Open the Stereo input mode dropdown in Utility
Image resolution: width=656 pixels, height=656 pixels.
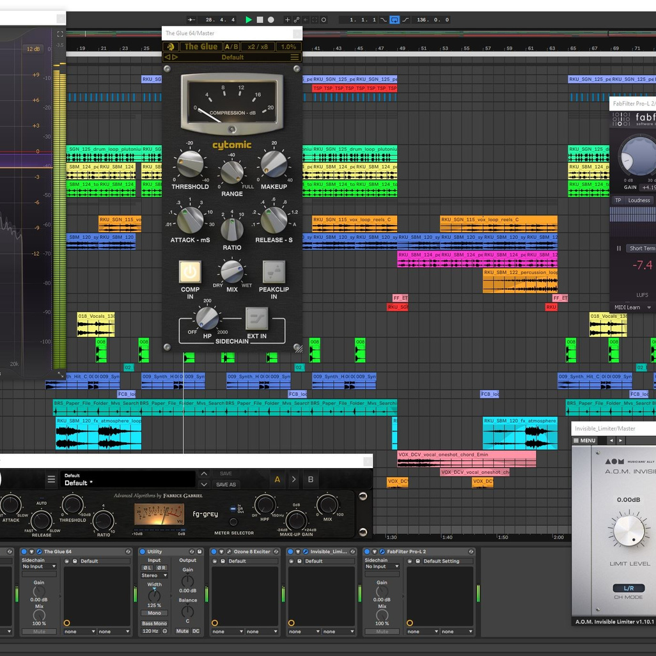pos(154,575)
